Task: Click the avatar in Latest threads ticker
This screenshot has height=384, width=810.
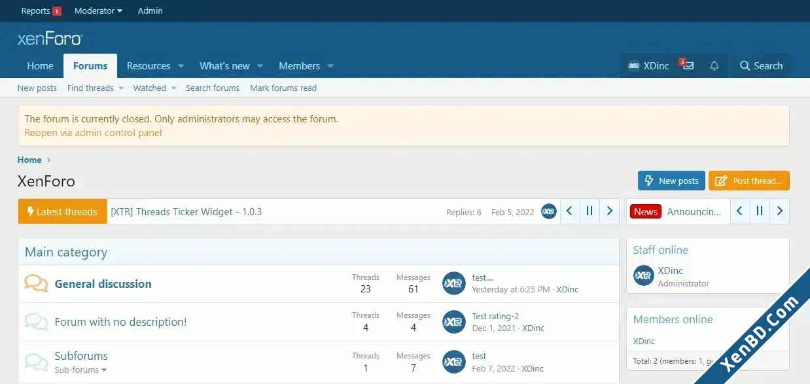Action: [549, 211]
